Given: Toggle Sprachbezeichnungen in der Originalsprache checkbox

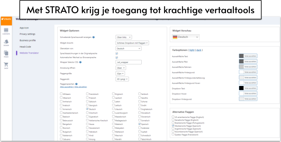Looking at the screenshot, I should (x=117, y=54).
